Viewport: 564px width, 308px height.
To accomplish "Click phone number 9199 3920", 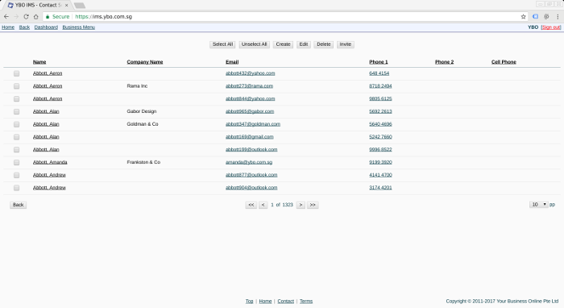I will pyautogui.click(x=380, y=162).
